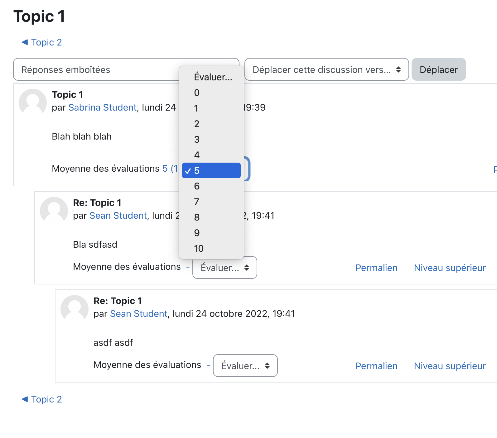Open Permalien for the Bla sdfasd reply
This screenshot has width=497, height=438.
click(x=376, y=268)
